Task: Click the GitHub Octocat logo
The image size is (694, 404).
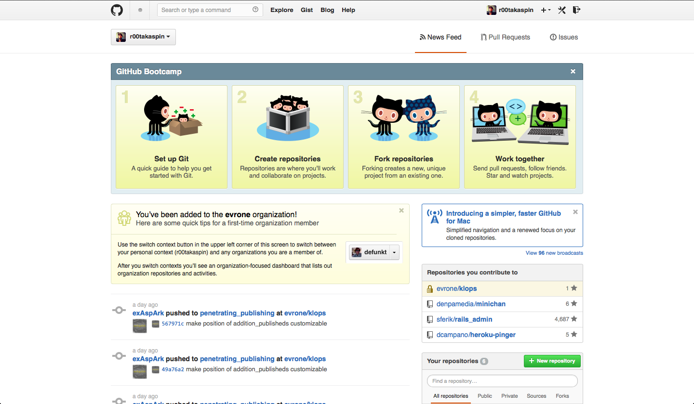Action: 117,10
